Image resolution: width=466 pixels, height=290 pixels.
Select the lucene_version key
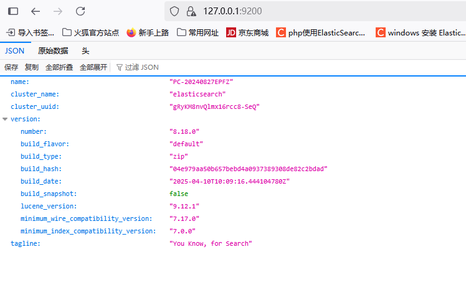coord(49,206)
